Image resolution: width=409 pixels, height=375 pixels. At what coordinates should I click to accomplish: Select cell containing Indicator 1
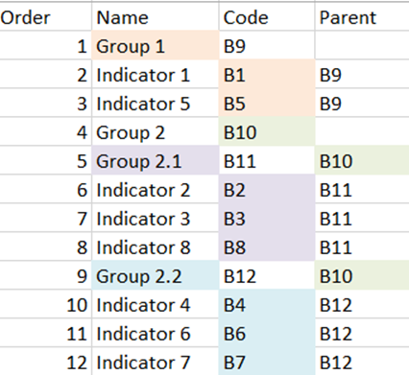(156, 74)
